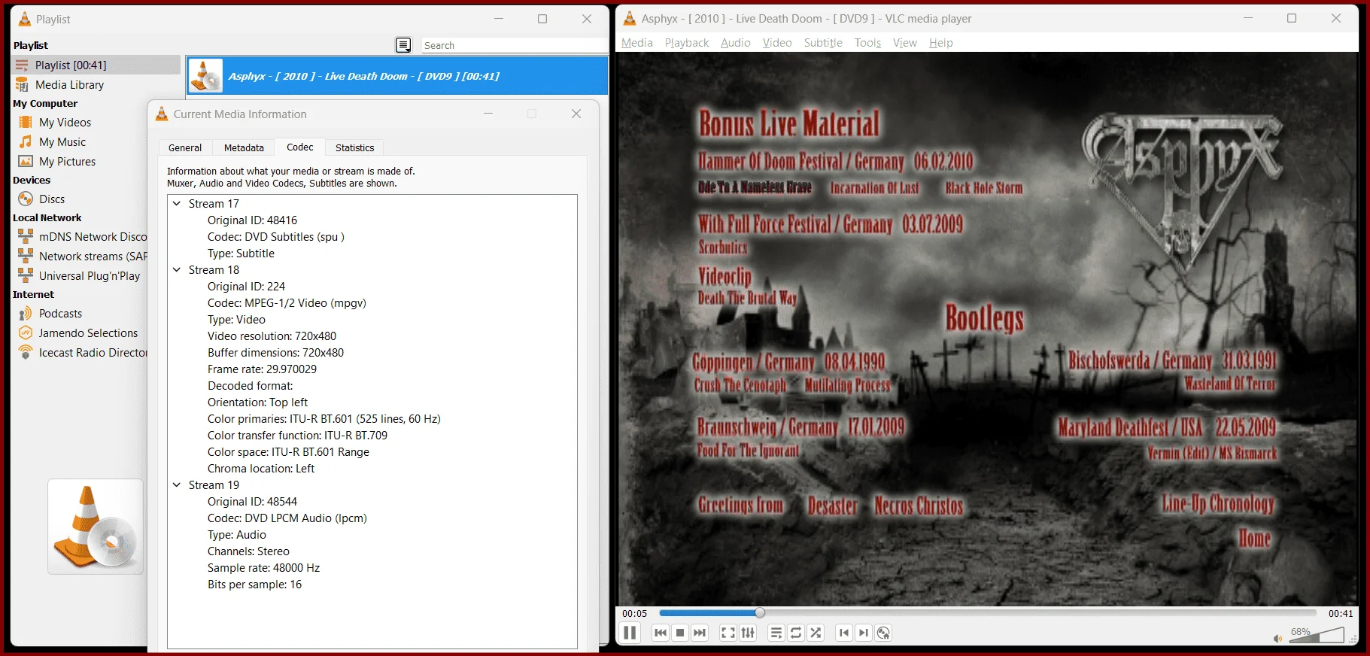Toggle shuffle random playback button
Screen dimensions: 1370x656
point(816,633)
